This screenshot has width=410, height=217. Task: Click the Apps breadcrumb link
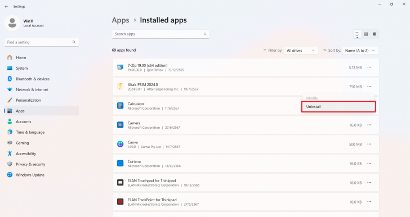tap(121, 20)
